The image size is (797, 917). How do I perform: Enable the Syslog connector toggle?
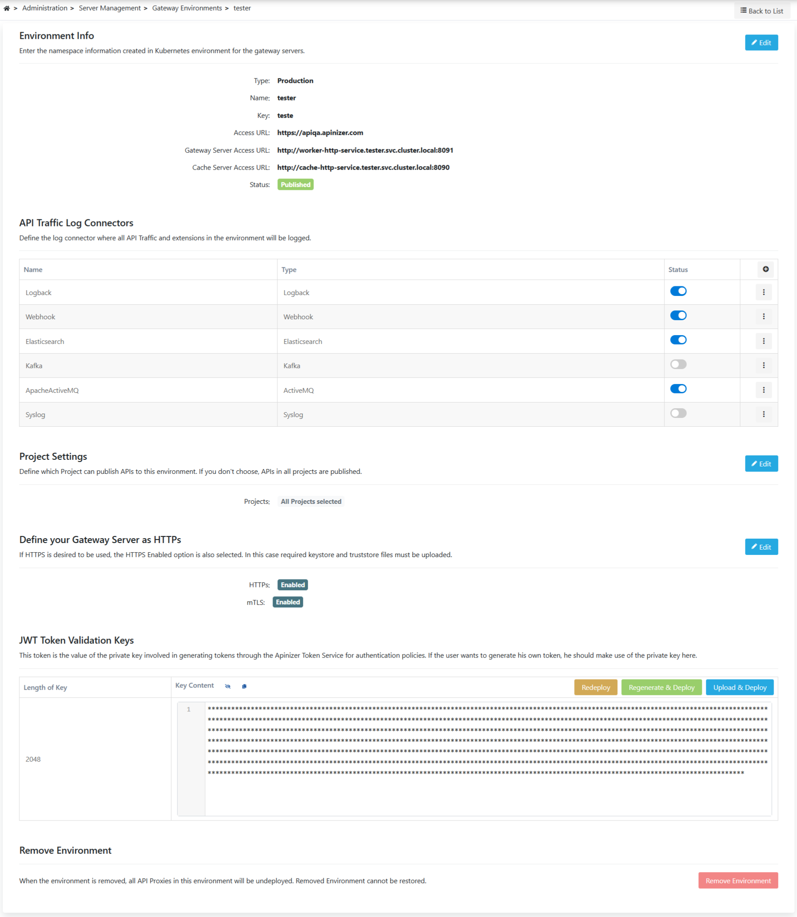pyautogui.click(x=678, y=413)
